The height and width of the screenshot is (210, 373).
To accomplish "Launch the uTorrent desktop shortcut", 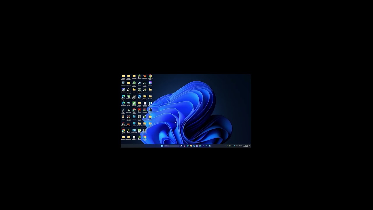I will [139, 130].
